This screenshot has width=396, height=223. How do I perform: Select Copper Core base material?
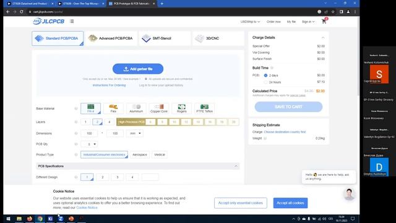(x=159, y=108)
